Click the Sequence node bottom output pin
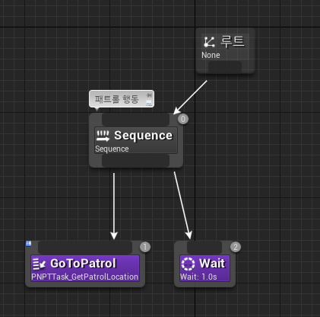The height and width of the screenshot is (317, 320). pos(135,161)
